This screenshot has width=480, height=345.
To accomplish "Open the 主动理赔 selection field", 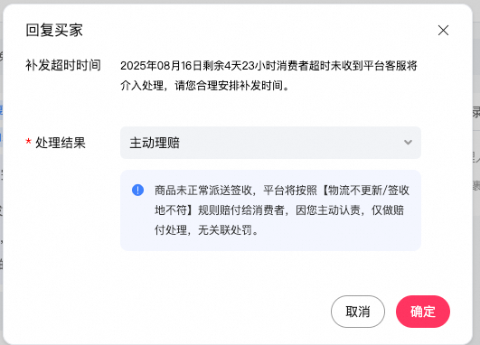I will pos(270,143).
